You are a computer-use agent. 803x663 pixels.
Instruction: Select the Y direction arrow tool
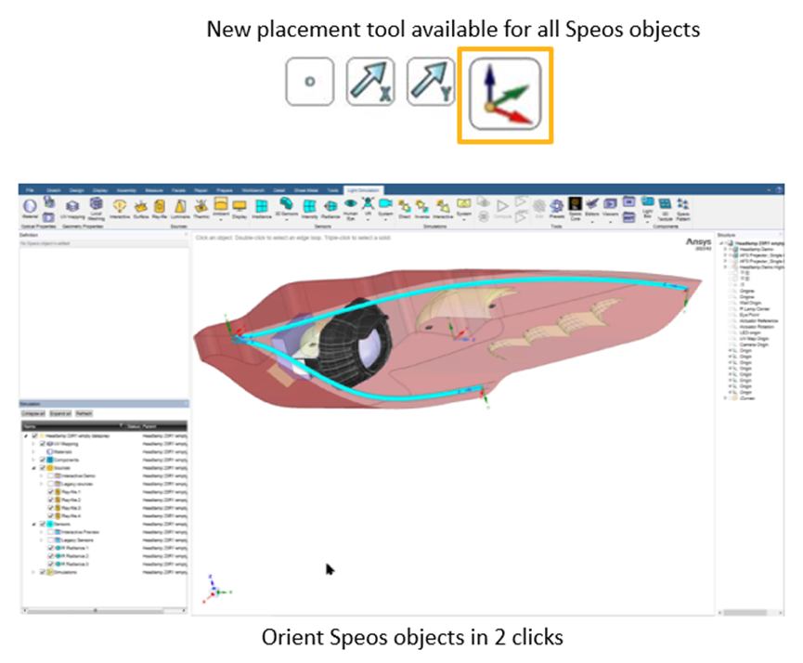coord(431,82)
